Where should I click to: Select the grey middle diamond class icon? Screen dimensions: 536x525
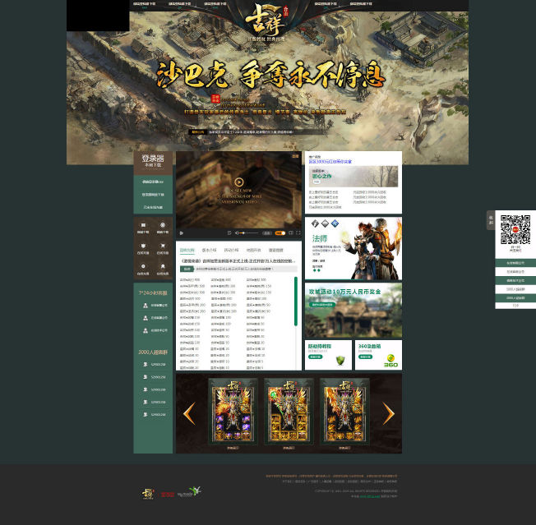(x=325, y=223)
